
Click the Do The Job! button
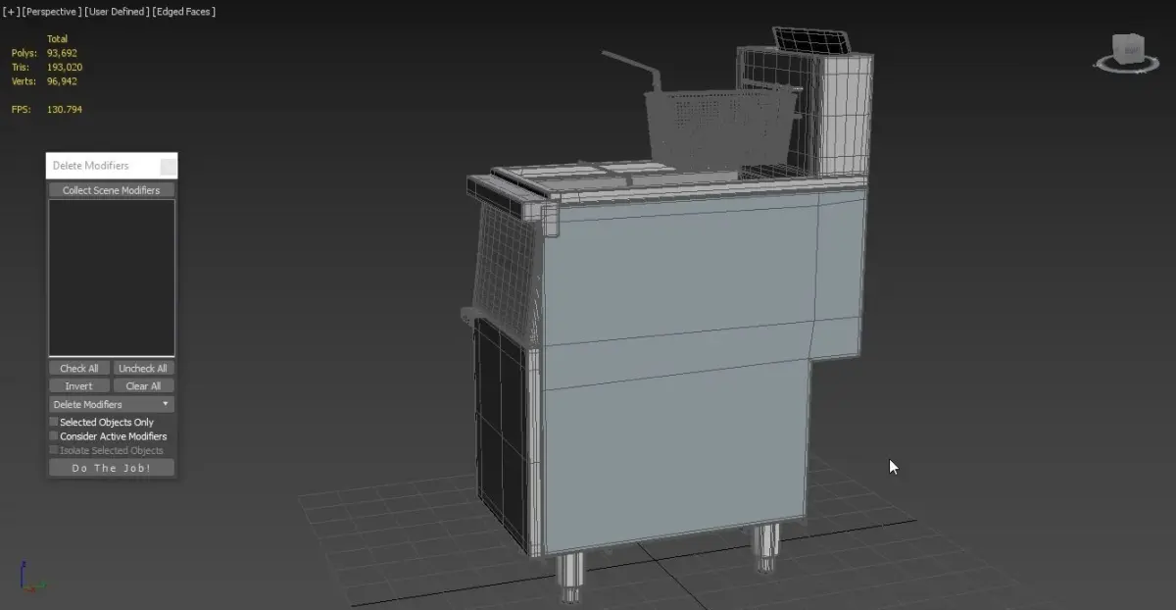pos(112,468)
